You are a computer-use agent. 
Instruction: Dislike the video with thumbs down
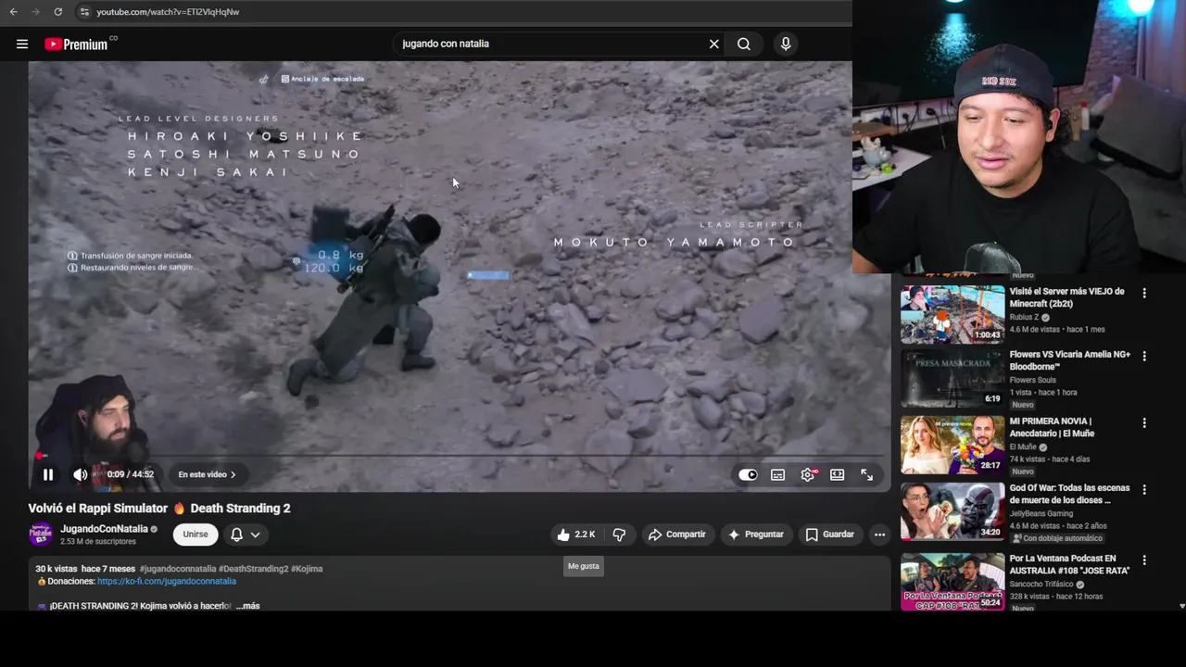[619, 535]
